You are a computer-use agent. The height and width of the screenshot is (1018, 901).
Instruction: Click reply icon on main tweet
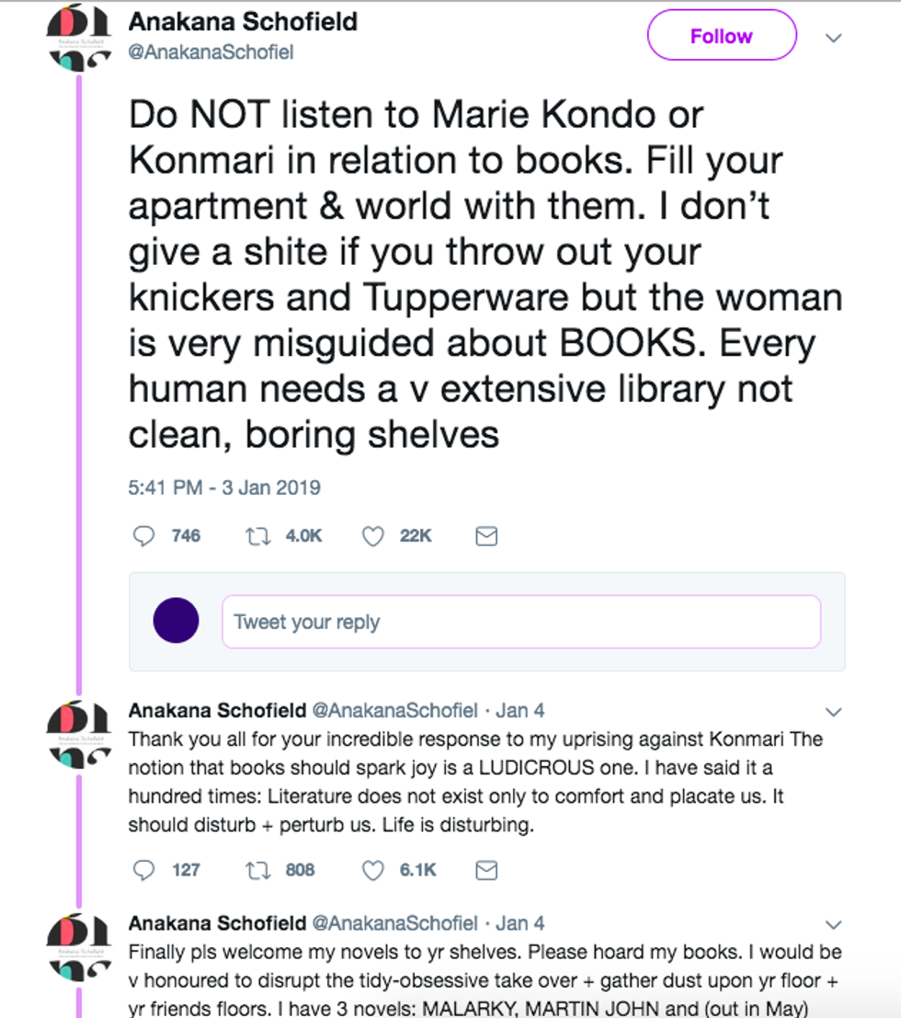(144, 536)
